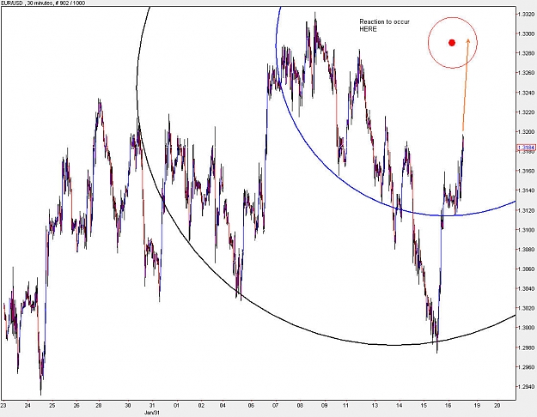Click the red target dot in circle

(452, 43)
